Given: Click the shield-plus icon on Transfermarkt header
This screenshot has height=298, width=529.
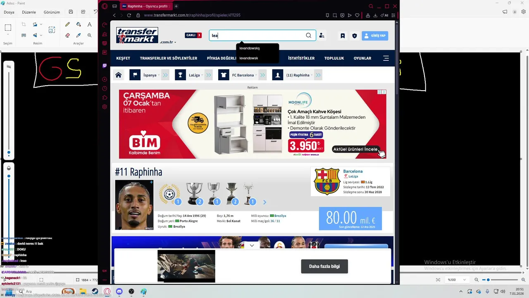Looking at the screenshot, I should tap(354, 36).
